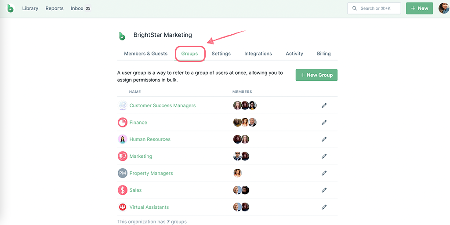
Task: Click the pencil icon for Human Resources
Action: coord(324,139)
